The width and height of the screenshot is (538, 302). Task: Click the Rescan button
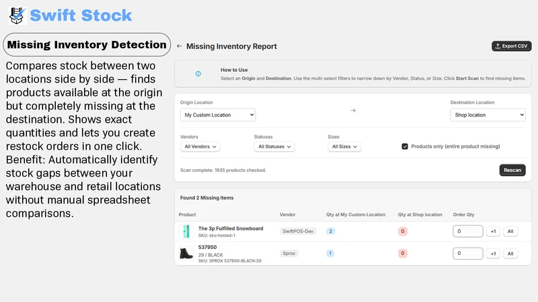[x=512, y=170]
